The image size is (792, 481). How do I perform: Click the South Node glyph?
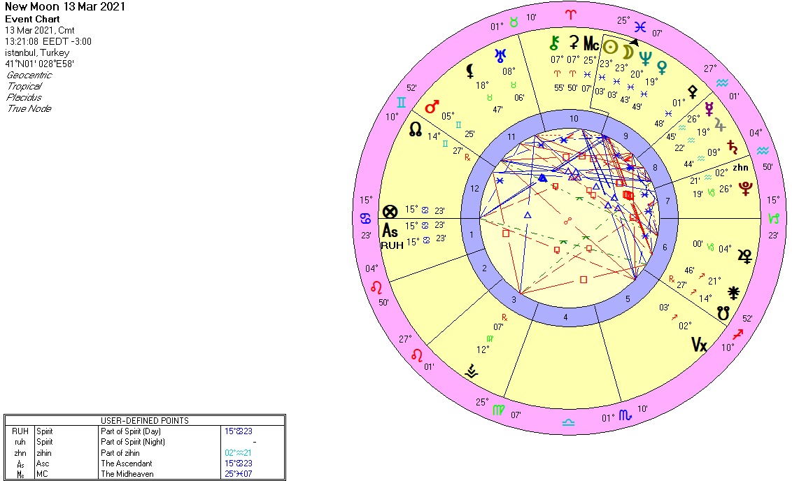tap(723, 314)
